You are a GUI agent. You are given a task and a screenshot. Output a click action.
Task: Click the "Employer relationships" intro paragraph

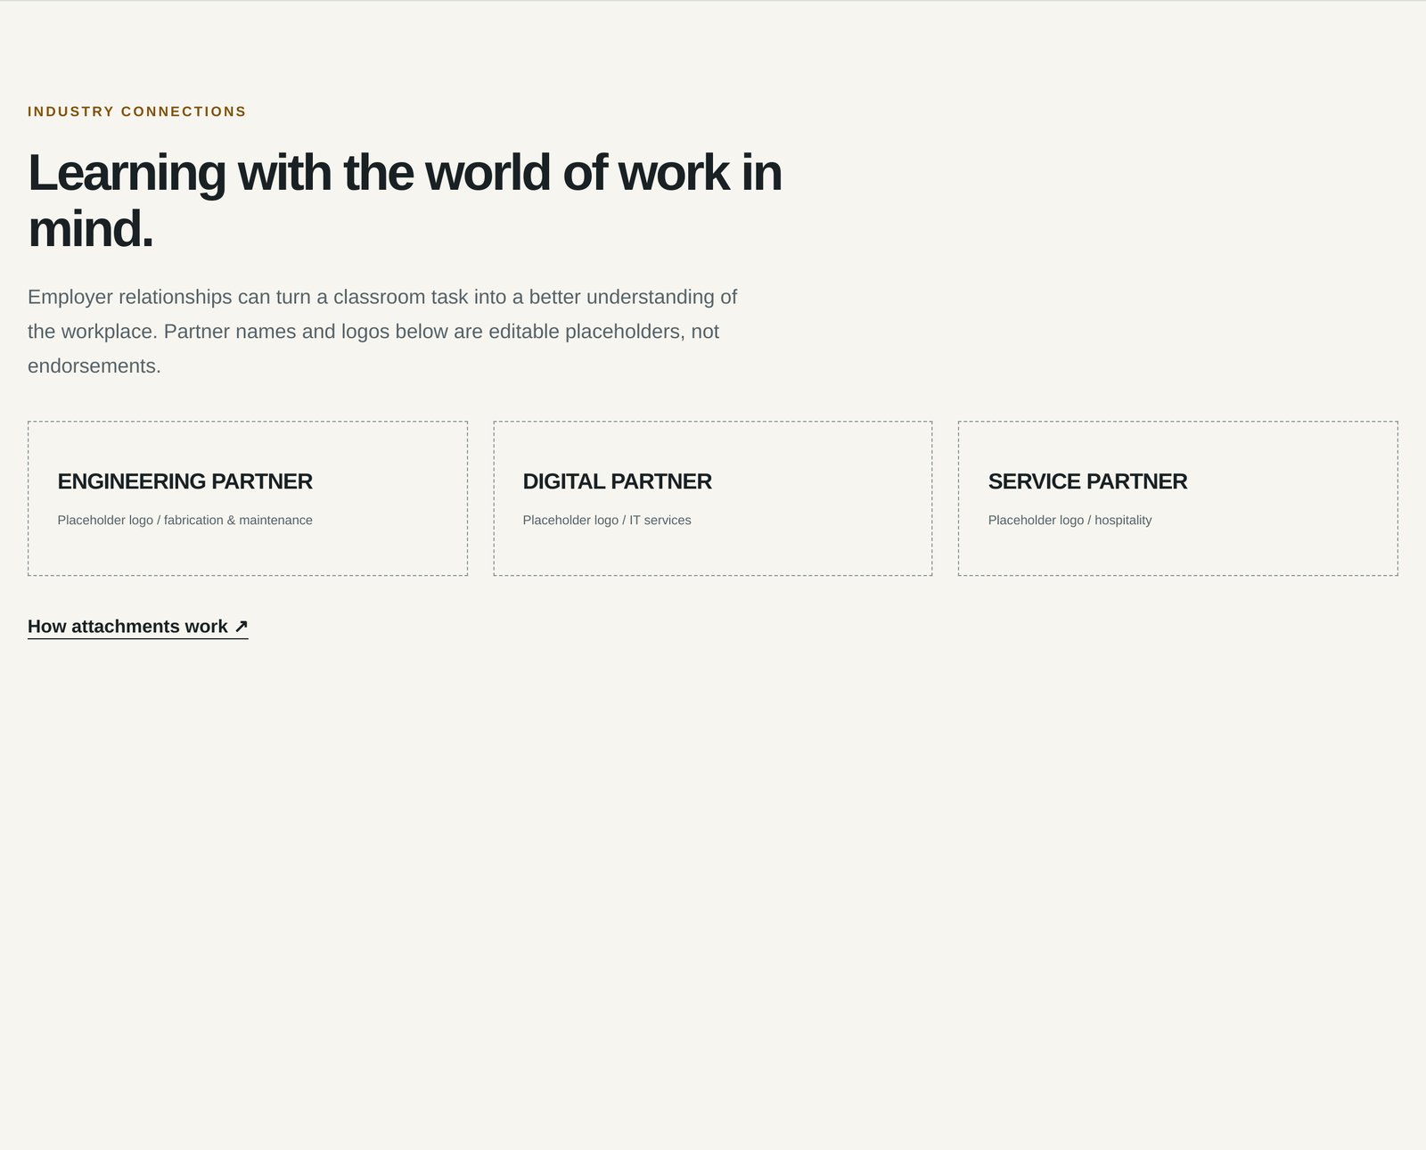pos(383,332)
